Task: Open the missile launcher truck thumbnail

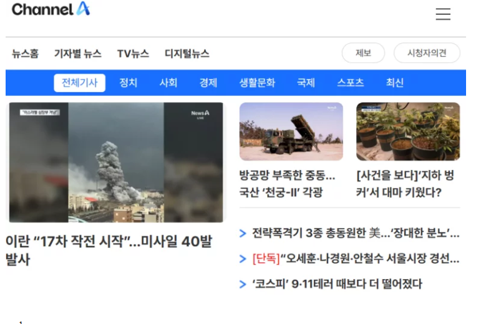Action: pyautogui.click(x=291, y=131)
